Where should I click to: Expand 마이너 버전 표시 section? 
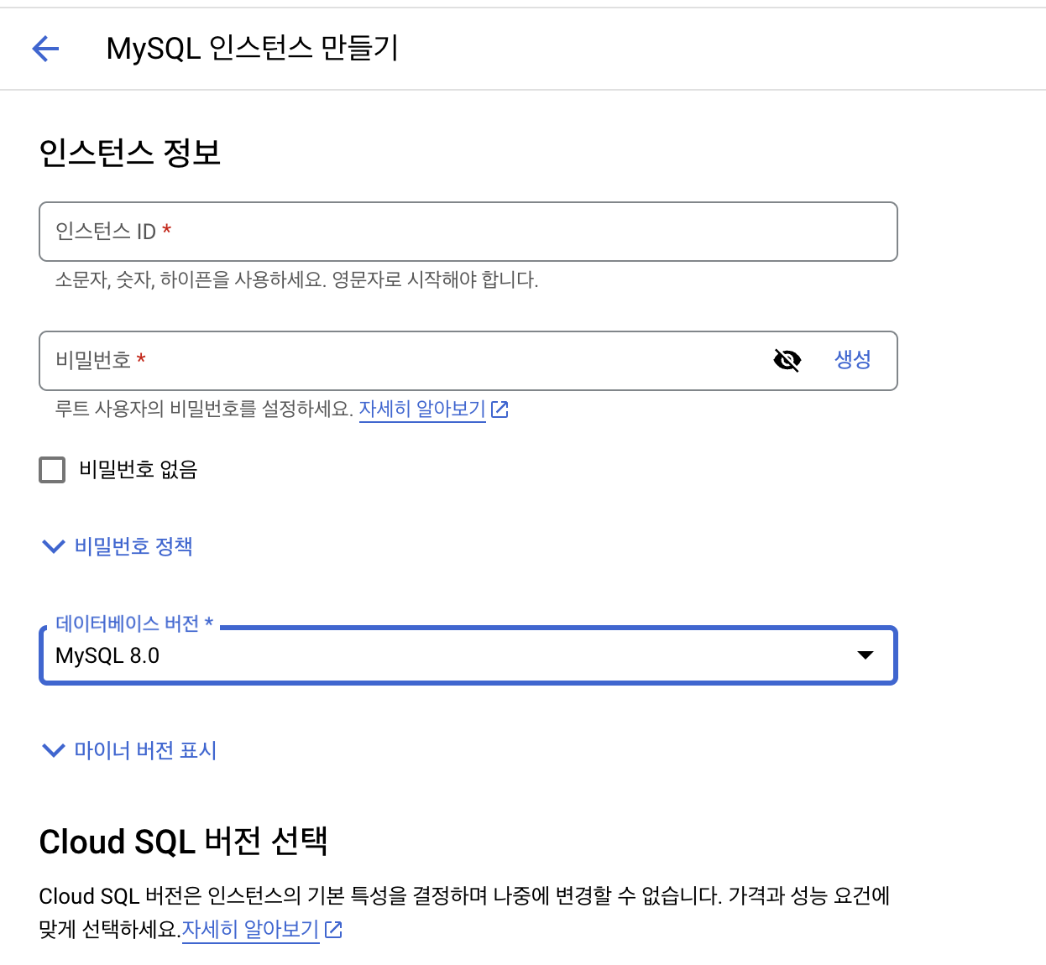coord(129,750)
